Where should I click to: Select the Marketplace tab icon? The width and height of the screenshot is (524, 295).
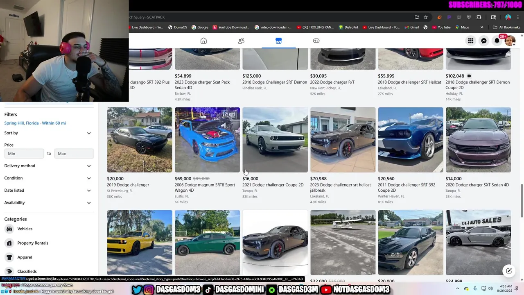(278, 41)
